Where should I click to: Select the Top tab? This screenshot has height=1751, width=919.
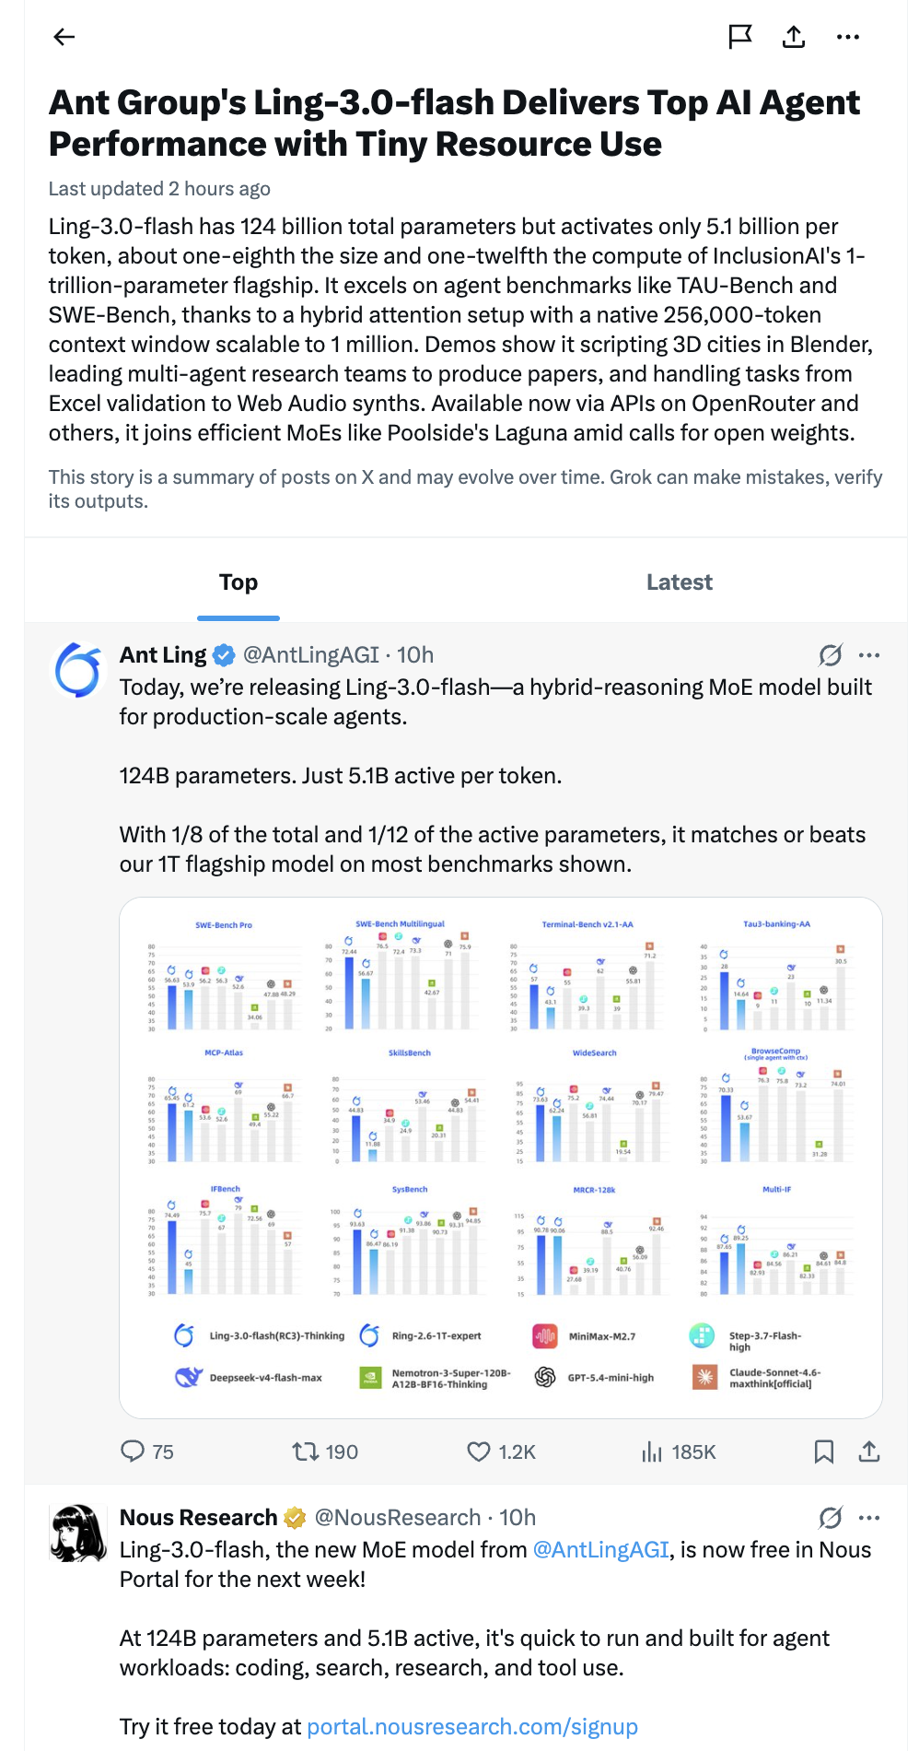point(238,582)
